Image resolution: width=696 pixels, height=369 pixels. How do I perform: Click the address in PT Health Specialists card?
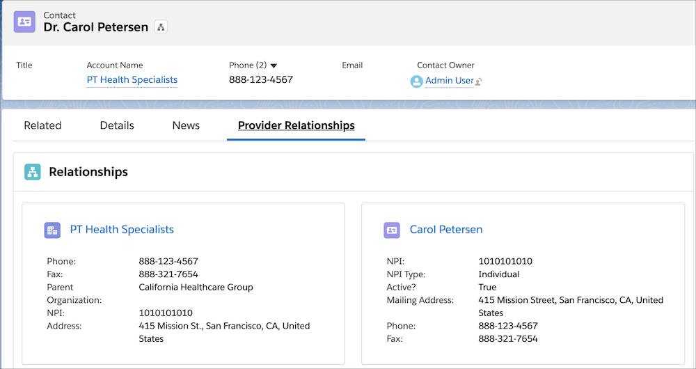click(x=224, y=332)
